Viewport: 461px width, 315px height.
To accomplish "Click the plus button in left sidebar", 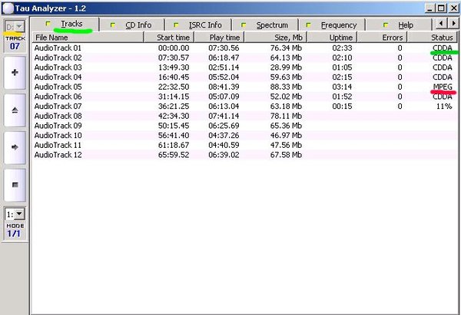I will pos(15,73).
